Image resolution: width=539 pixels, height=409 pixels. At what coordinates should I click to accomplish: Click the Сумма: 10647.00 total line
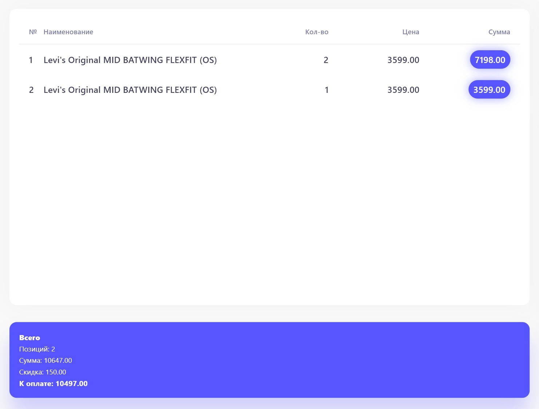tap(45, 361)
